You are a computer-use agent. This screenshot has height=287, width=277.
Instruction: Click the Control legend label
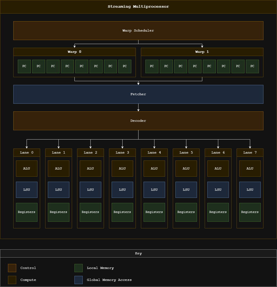coord(28,268)
